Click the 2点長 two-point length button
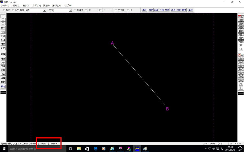This screenshot has height=152, width=244. point(179,10)
